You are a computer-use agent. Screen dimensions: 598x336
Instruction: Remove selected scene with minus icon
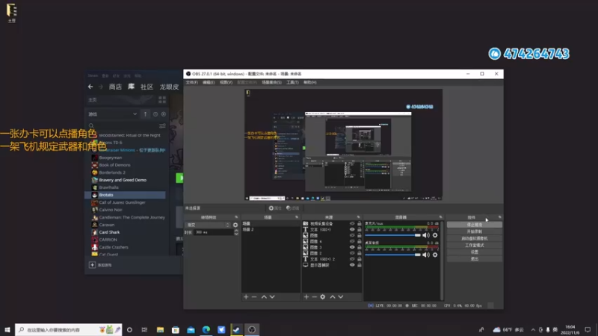tap(254, 296)
